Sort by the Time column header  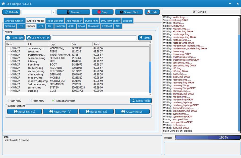point(121,44)
